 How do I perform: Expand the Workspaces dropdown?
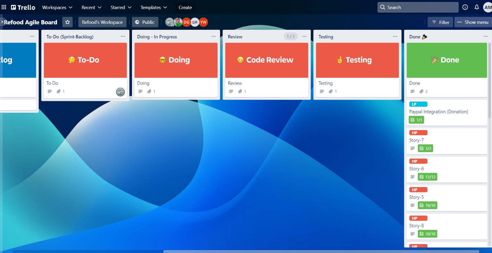57,7
